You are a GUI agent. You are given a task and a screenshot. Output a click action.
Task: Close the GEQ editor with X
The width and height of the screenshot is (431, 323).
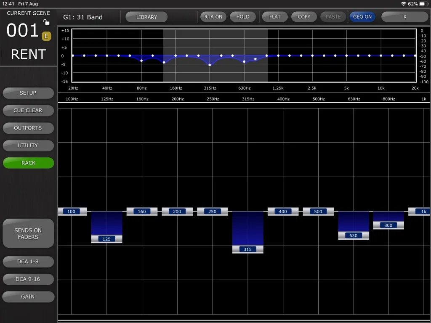pyautogui.click(x=404, y=17)
